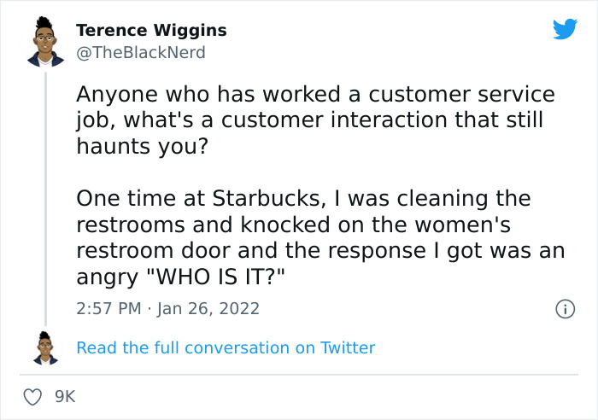Image resolution: width=598 pixels, height=420 pixels.
Task: Click the 9K likes count
Action: 66,397
